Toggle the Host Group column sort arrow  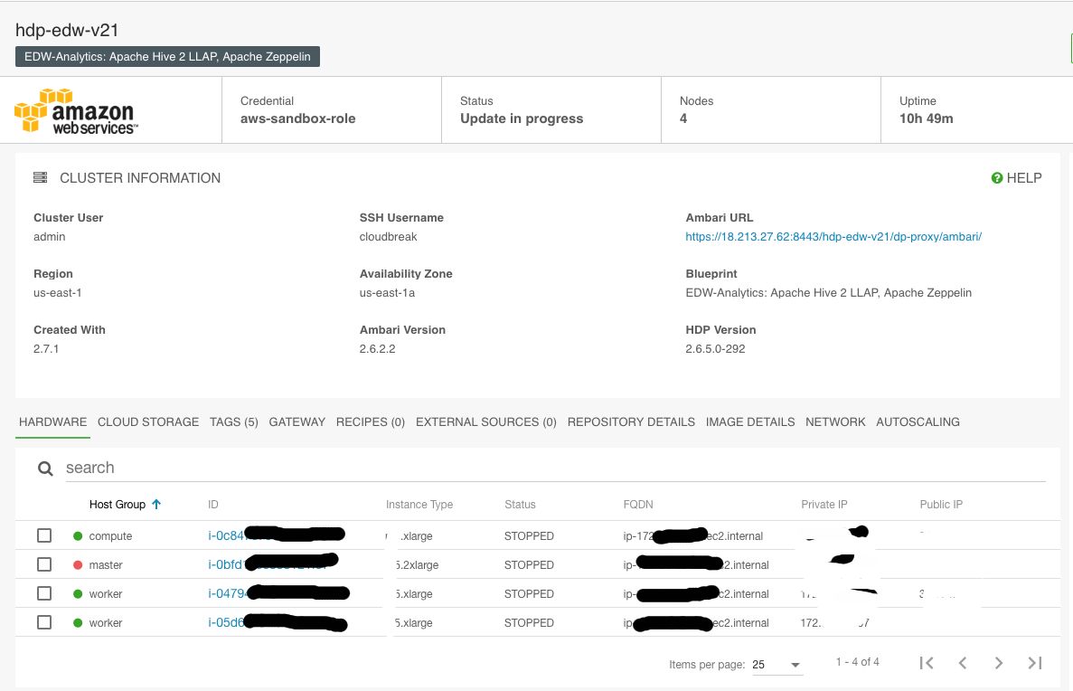158,505
